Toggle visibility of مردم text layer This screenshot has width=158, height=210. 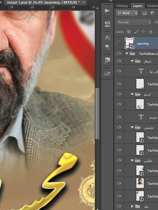point(119,117)
